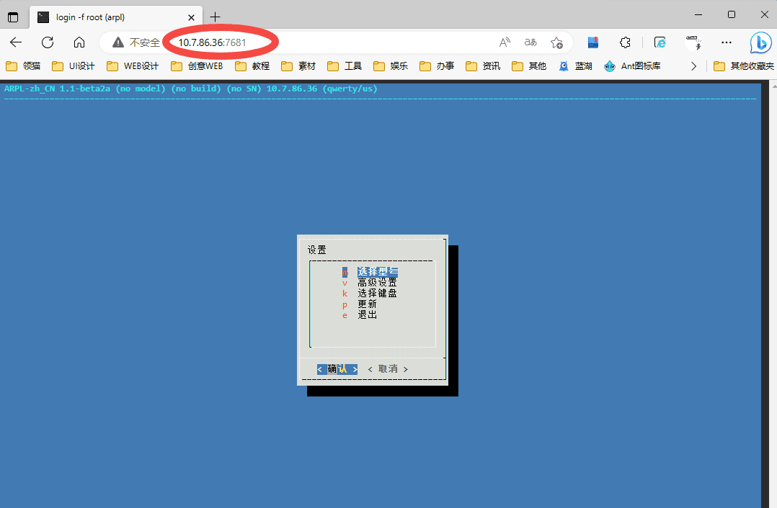Refresh the current page
Image resolution: width=777 pixels, height=508 pixels.
(48, 42)
